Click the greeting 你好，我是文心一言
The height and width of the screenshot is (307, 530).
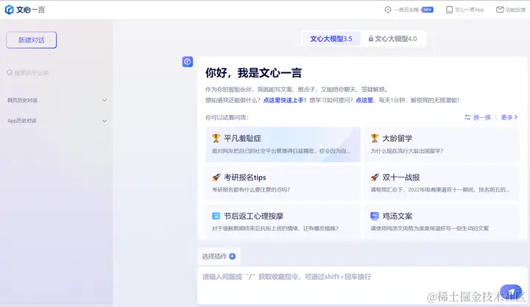click(x=253, y=73)
